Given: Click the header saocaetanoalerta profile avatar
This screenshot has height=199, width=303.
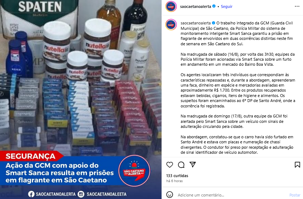Looking at the screenshot, I should (171, 6).
